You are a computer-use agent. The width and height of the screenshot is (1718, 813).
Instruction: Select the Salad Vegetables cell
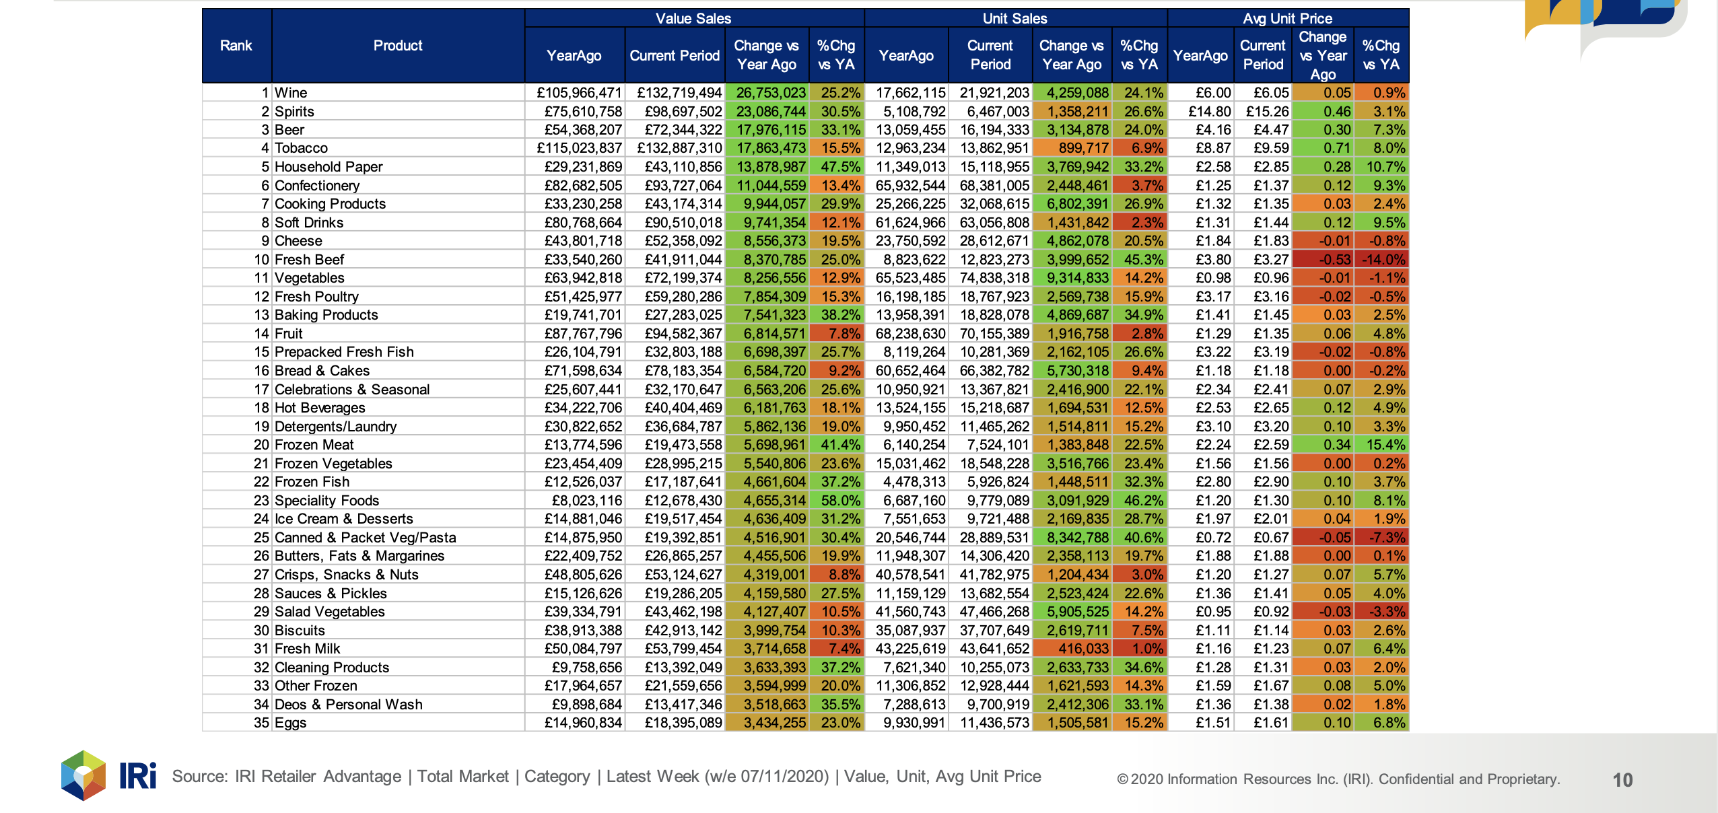(398, 612)
